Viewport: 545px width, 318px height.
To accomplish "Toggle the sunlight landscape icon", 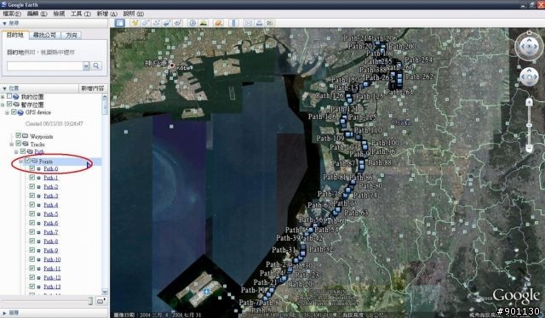I will click(204, 23).
